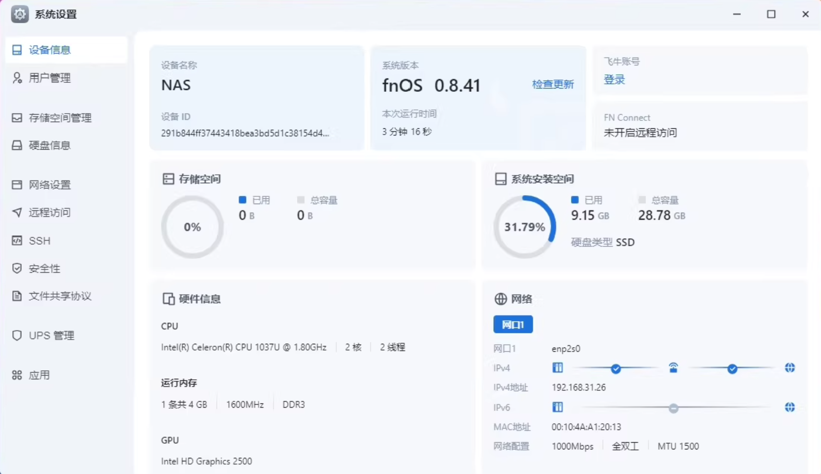Open 文件共享协议 in the sidebar

point(66,296)
